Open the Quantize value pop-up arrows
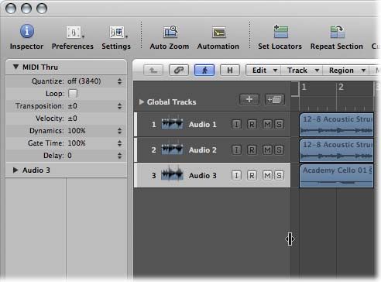381x282 pixels. [x=119, y=81]
